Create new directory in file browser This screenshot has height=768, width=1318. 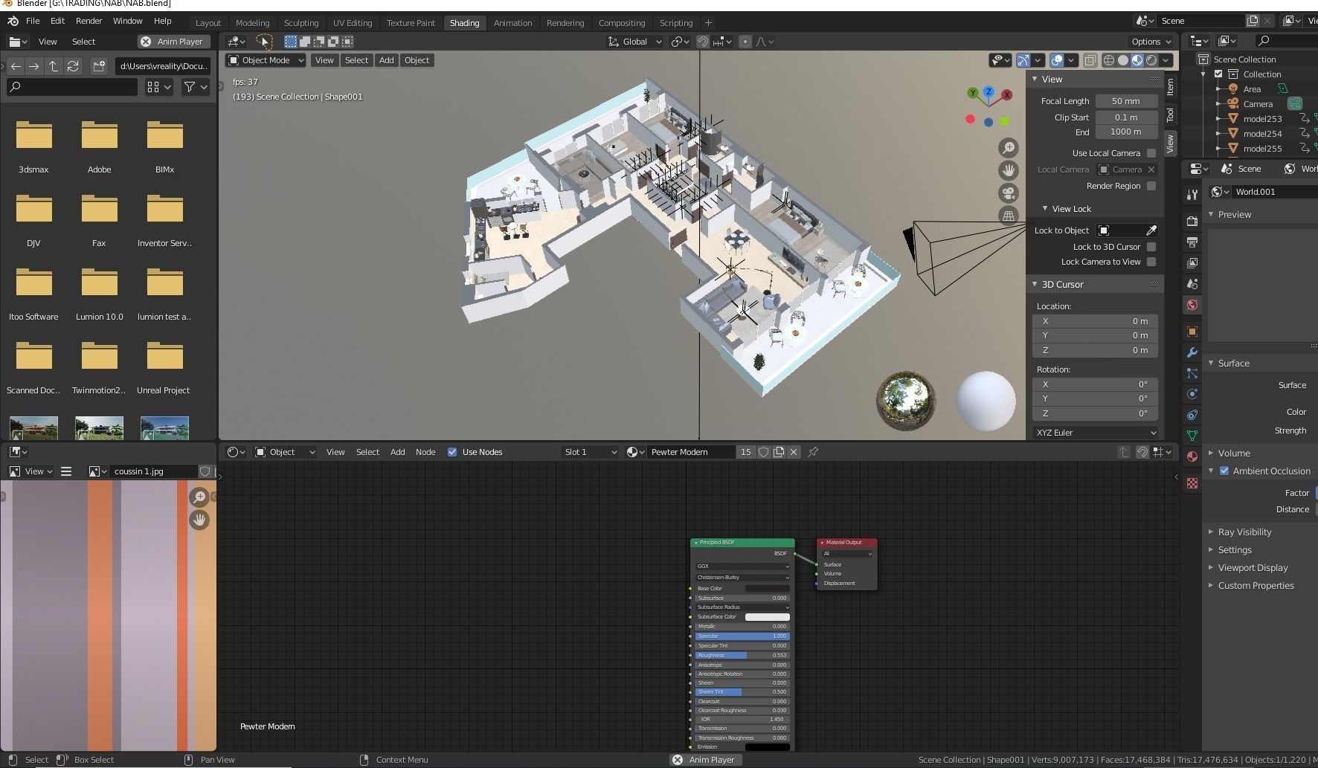(x=99, y=66)
